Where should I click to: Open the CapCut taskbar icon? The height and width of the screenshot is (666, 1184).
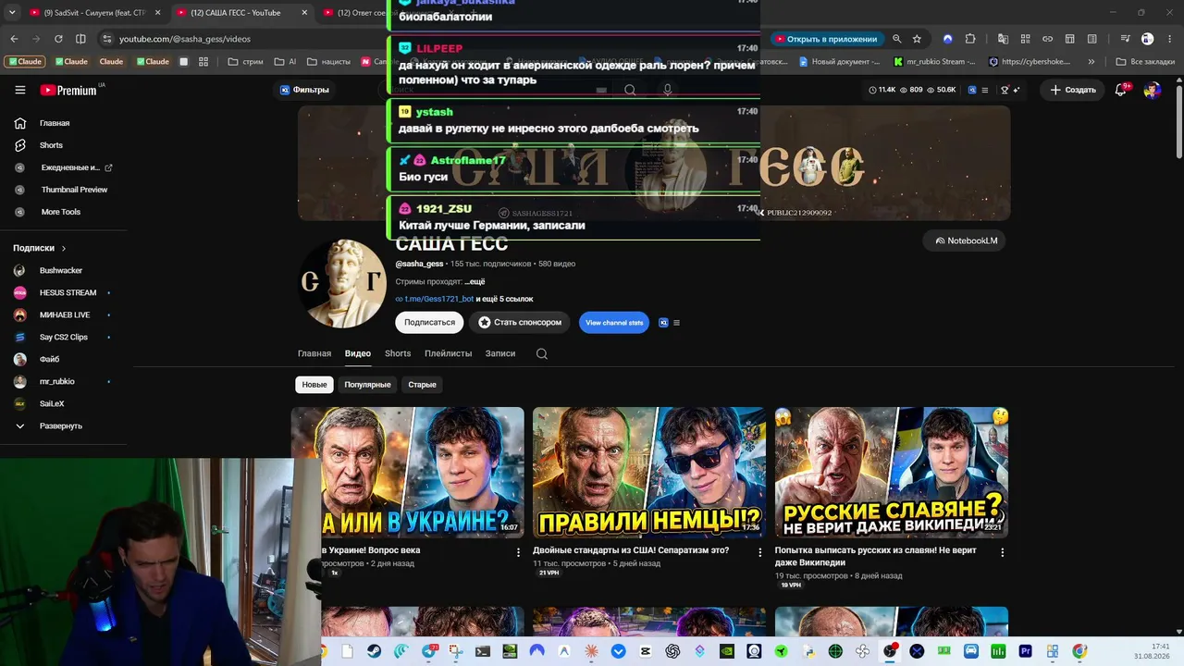pos(646,651)
